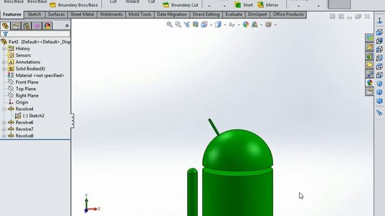This screenshot has width=385, height=216.
Task: Switch to the Evaluate tab
Action: (234, 14)
